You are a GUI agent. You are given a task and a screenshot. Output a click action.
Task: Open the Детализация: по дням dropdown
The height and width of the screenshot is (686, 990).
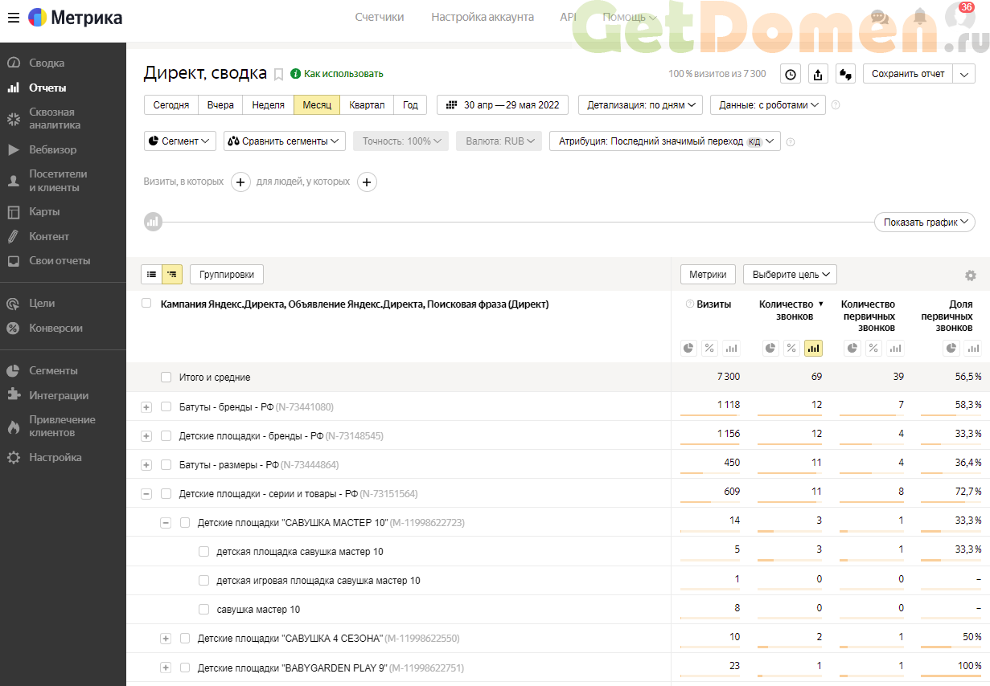[640, 105]
